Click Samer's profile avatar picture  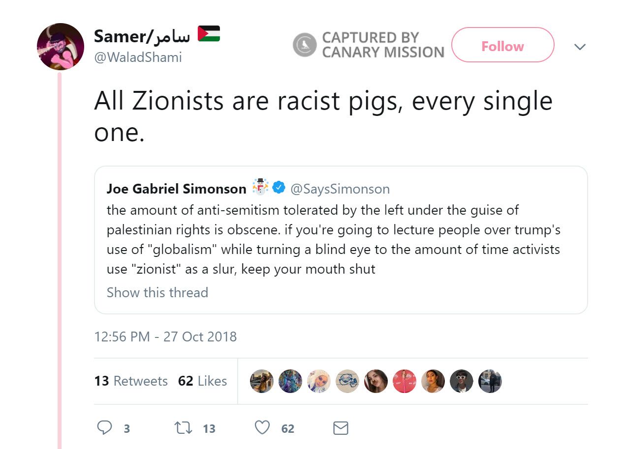coord(61,47)
